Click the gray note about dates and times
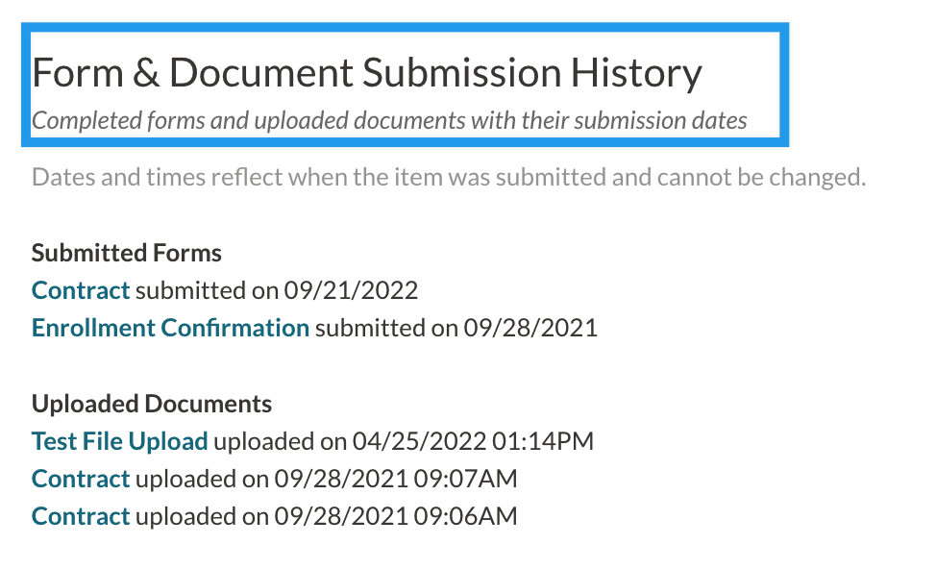This screenshot has width=936, height=569. pyautogui.click(x=449, y=178)
